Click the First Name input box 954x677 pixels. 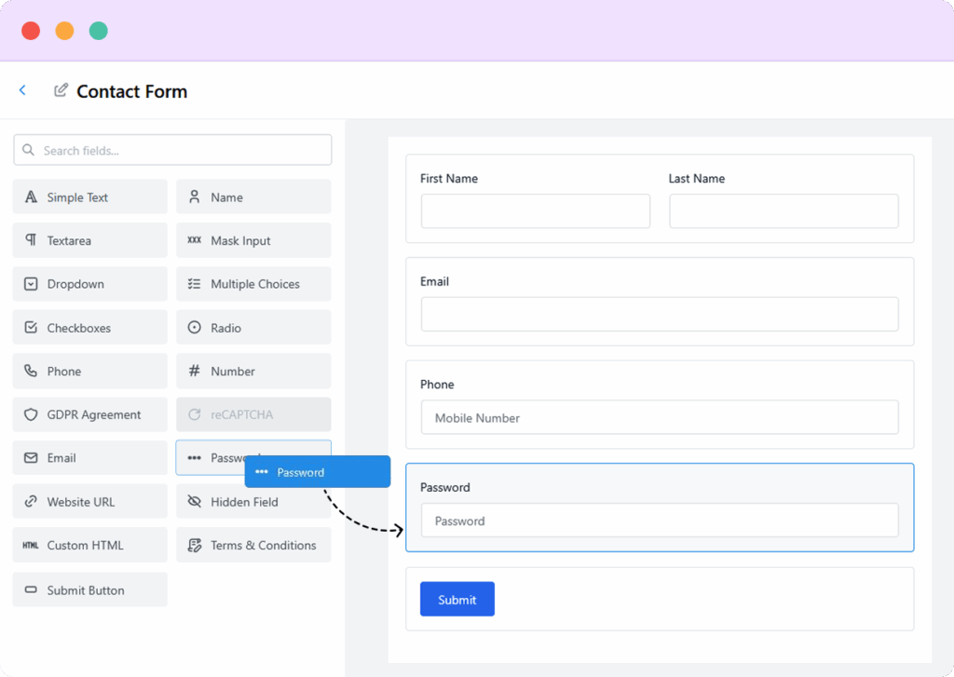(535, 210)
